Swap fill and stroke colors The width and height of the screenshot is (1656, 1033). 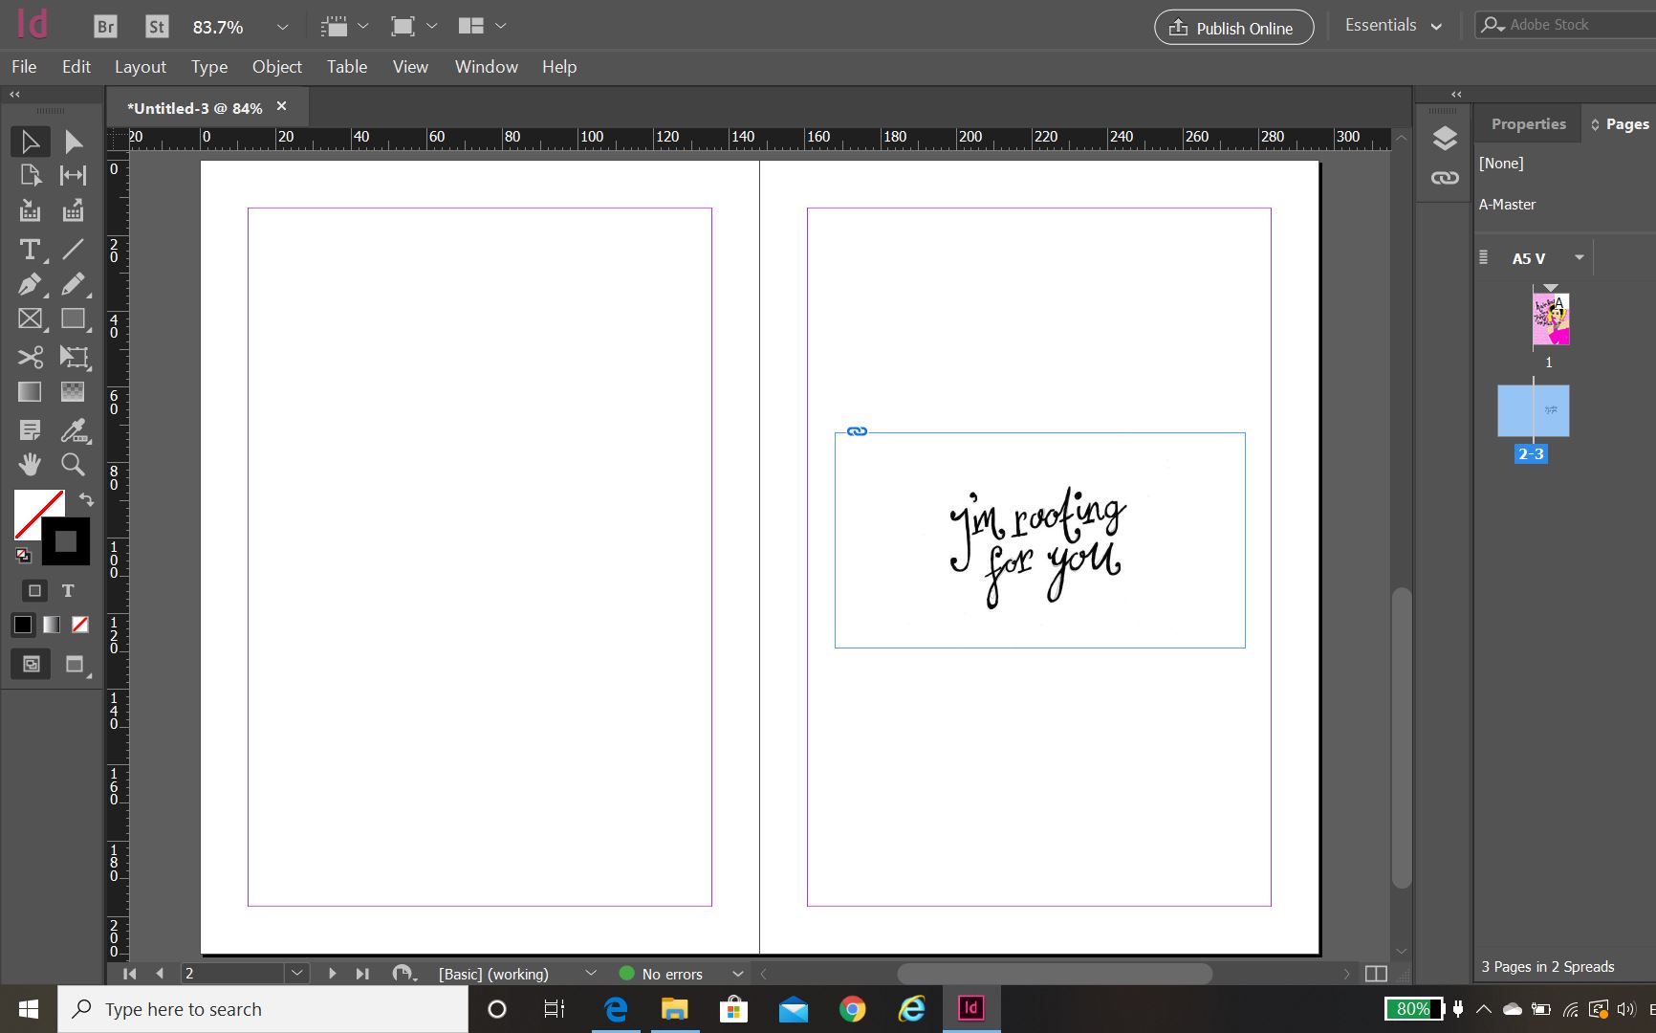86,499
